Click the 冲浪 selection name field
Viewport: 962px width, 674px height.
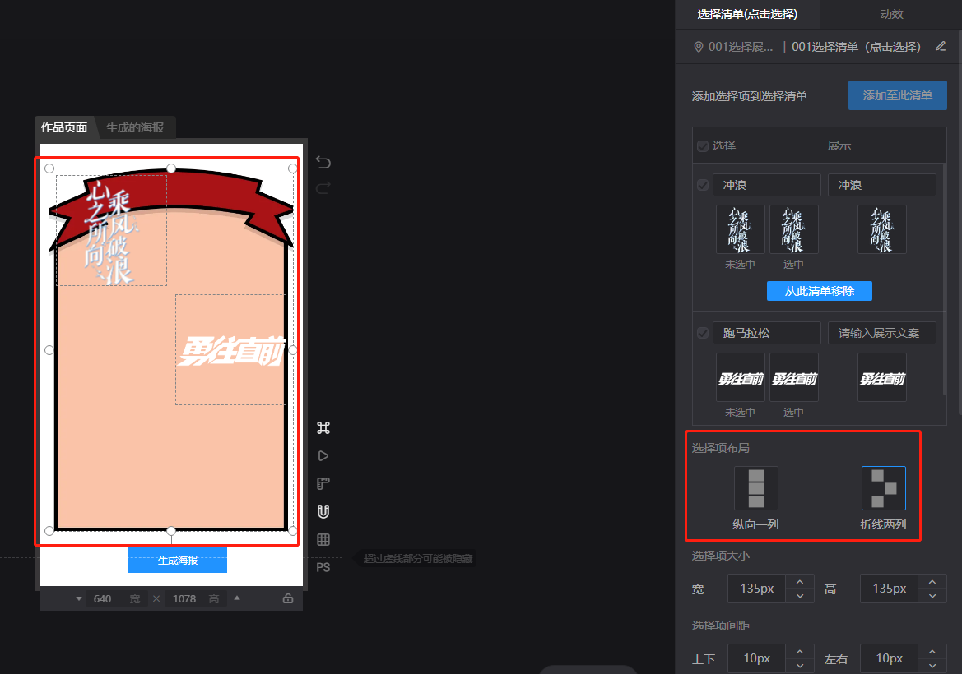coord(767,185)
